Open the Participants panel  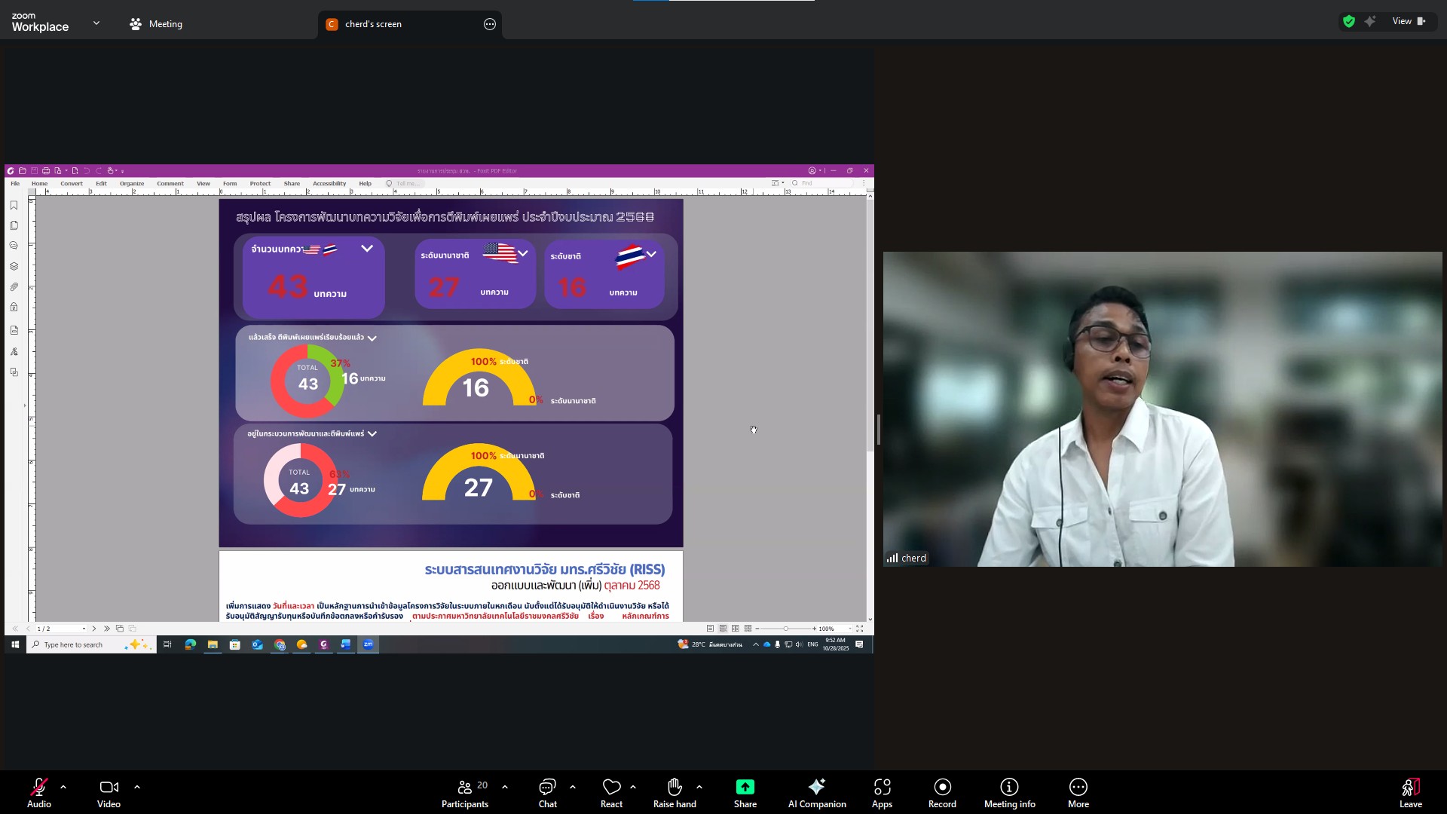coord(465,792)
